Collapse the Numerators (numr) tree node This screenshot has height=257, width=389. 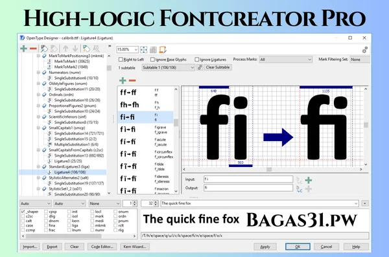(x=38, y=73)
